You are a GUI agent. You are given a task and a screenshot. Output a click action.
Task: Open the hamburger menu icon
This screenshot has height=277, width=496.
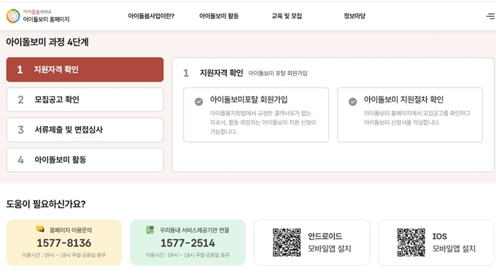[x=490, y=16]
